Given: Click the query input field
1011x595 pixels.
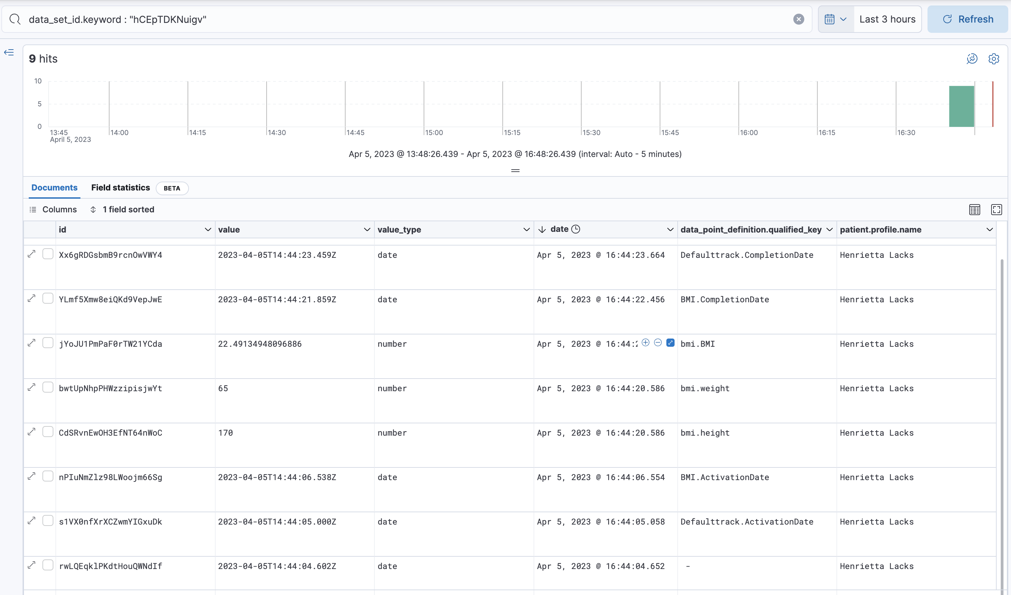Looking at the screenshot, I should pos(407,19).
